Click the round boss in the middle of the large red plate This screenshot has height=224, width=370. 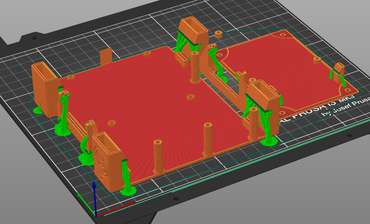click(x=190, y=97)
